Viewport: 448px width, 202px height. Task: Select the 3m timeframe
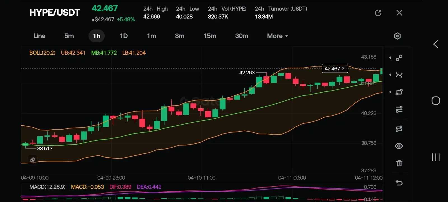point(180,36)
